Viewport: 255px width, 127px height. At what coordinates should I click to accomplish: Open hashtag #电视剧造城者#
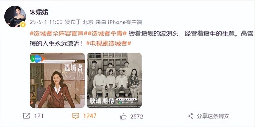pyautogui.click(x=108, y=44)
